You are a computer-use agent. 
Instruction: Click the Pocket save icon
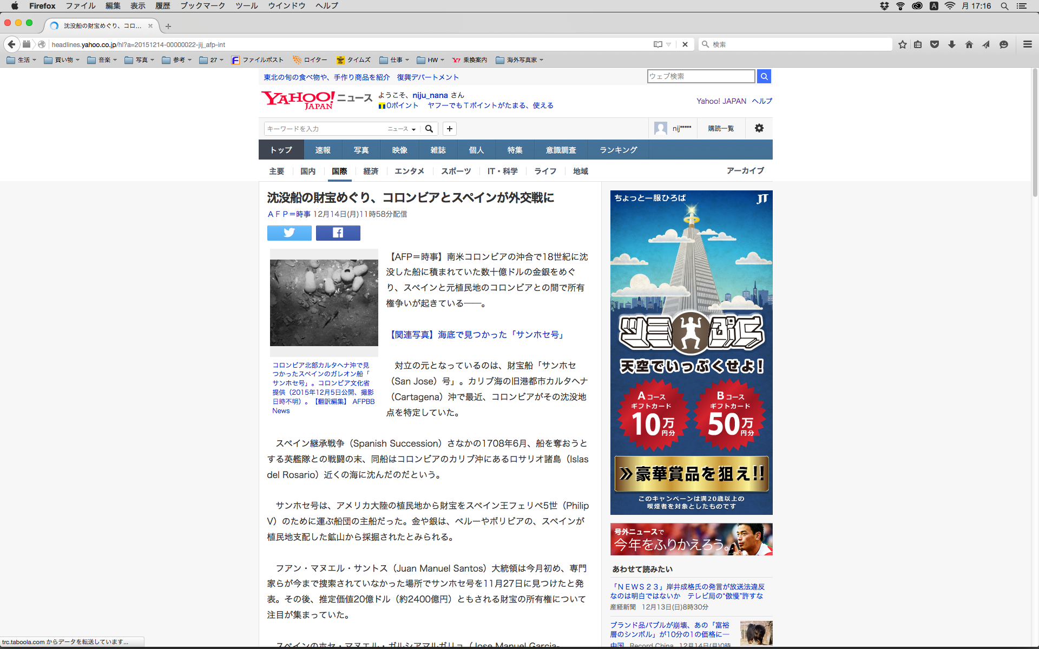point(934,44)
